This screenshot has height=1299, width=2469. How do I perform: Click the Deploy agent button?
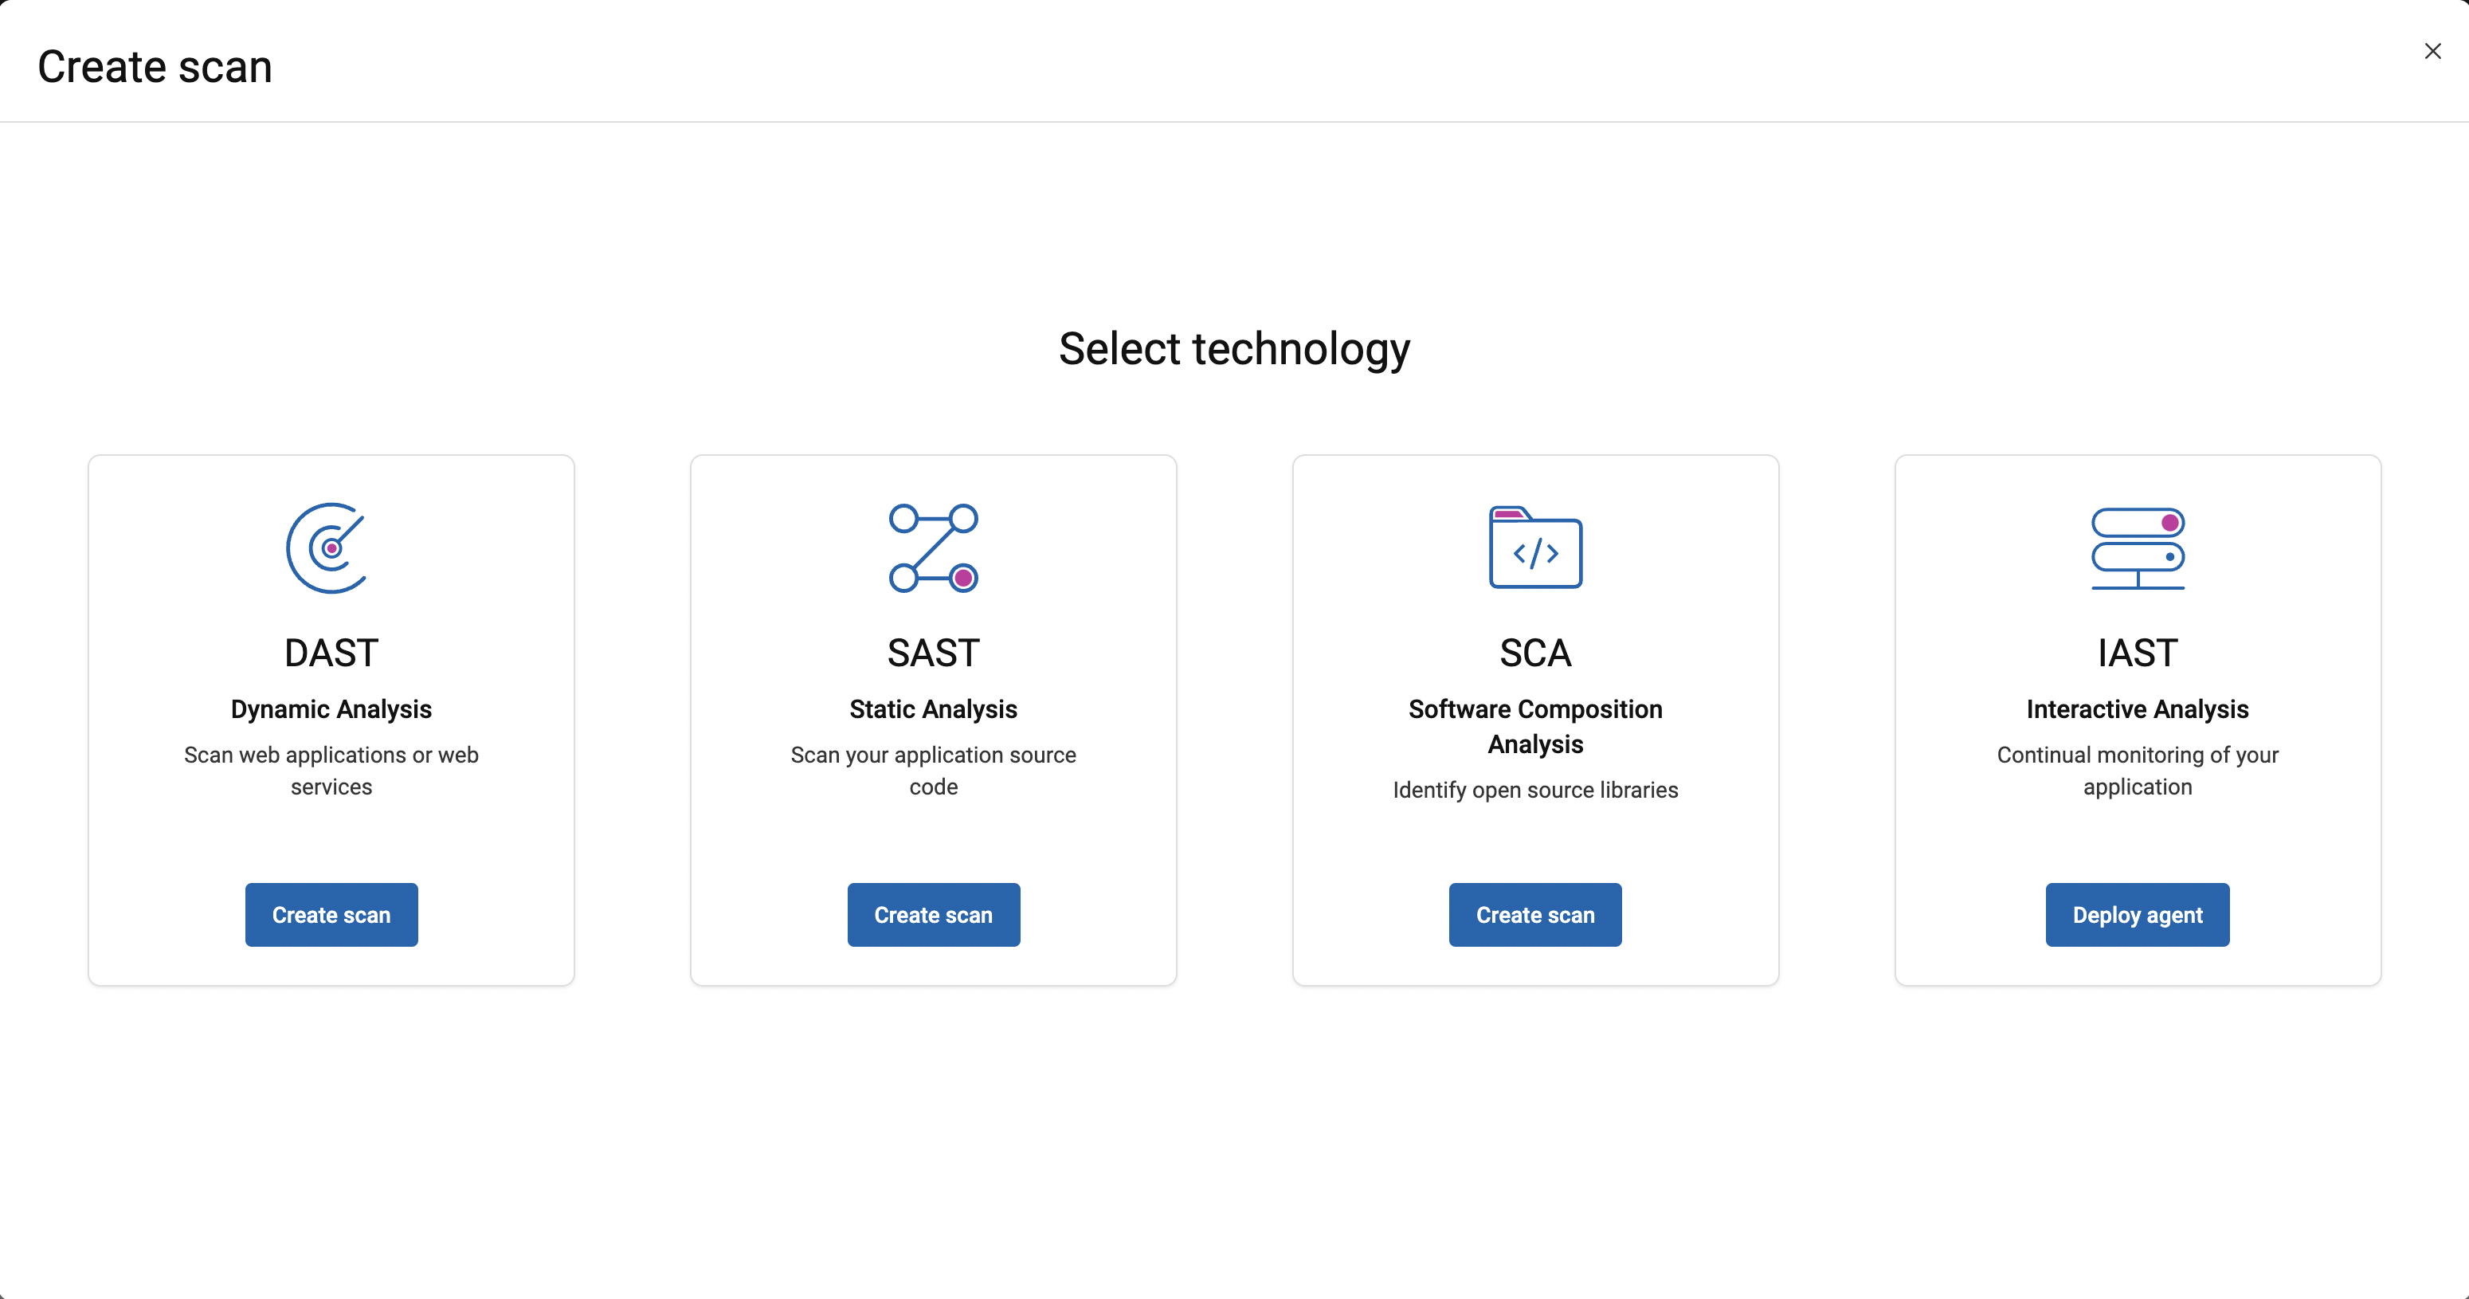click(x=2137, y=915)
